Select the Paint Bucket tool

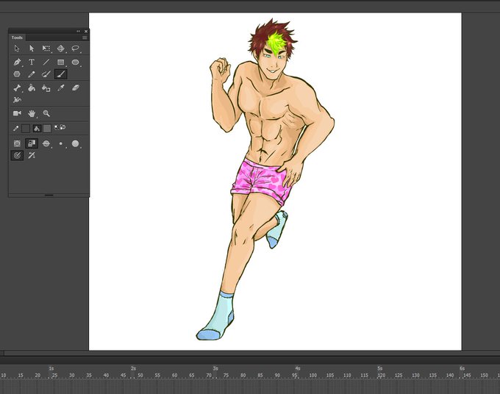click(32, 88)
